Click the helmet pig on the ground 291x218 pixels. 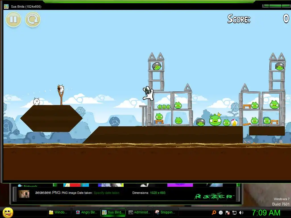tap(201, 122)
